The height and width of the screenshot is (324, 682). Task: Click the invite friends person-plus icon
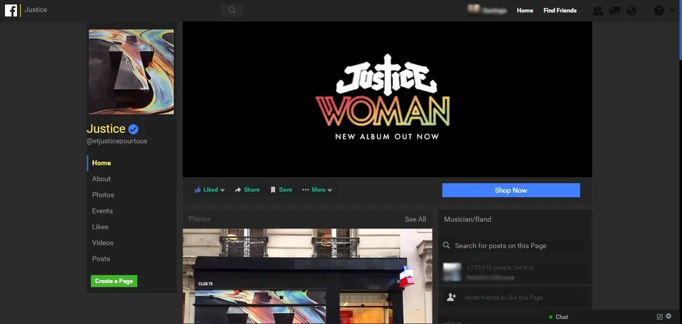tap(451, 297)
